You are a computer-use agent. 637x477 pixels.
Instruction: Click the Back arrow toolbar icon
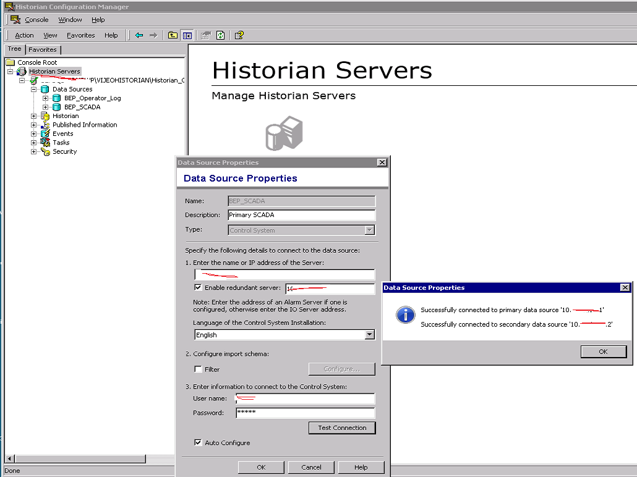(x=139, y=35)
